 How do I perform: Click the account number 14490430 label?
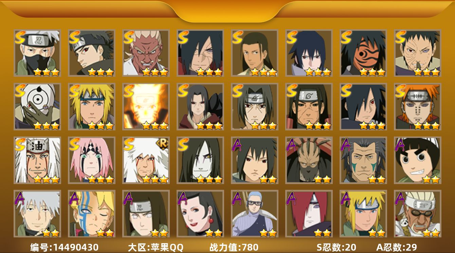[x=65, y=247]
